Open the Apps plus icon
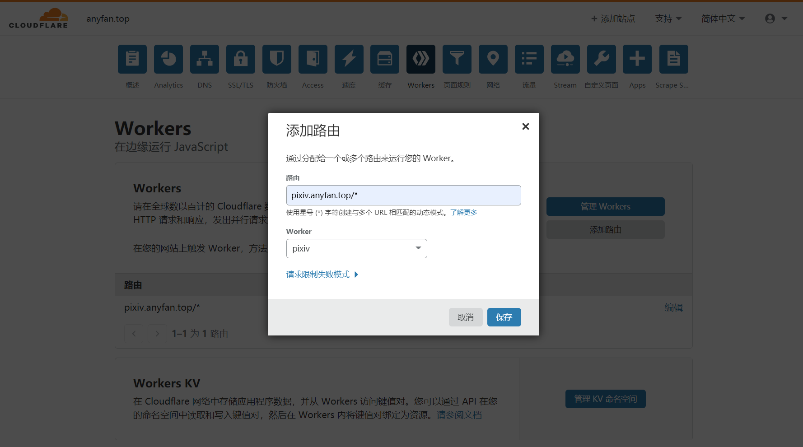Viewport: 803px width, 447px height. tap(637, 59)
